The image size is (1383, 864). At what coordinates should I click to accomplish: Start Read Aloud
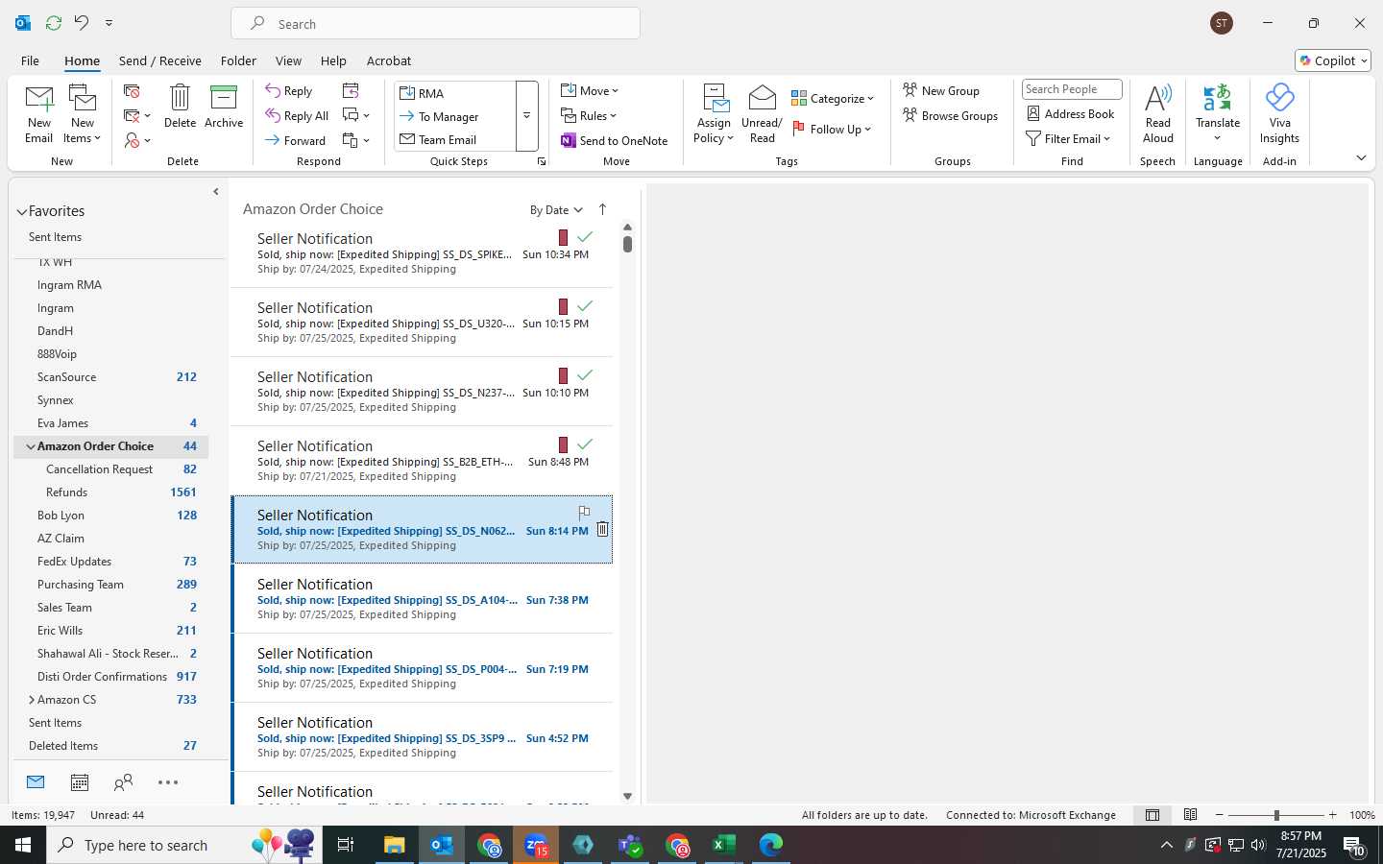[x=1158, y=113]
